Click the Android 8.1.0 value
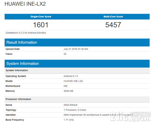151x122 pixels. pyautogui.click(x=71, y=76)
